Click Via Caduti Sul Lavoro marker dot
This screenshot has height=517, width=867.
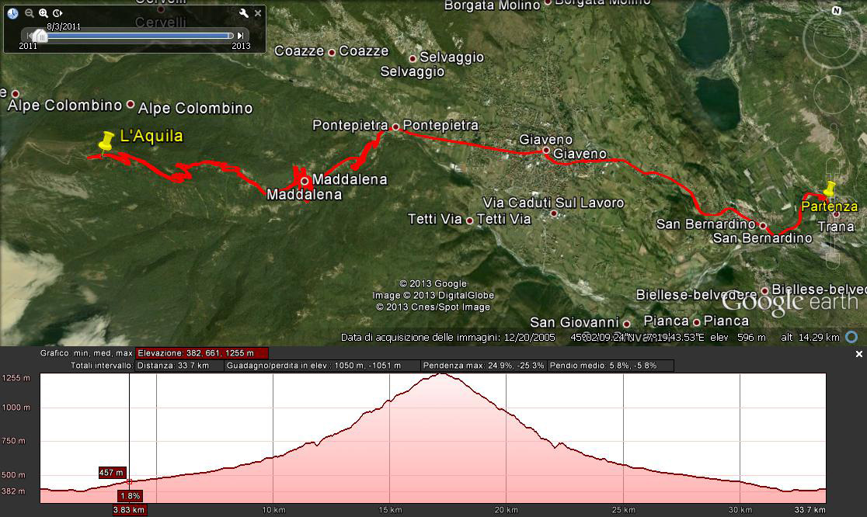[x=553, y=213]
